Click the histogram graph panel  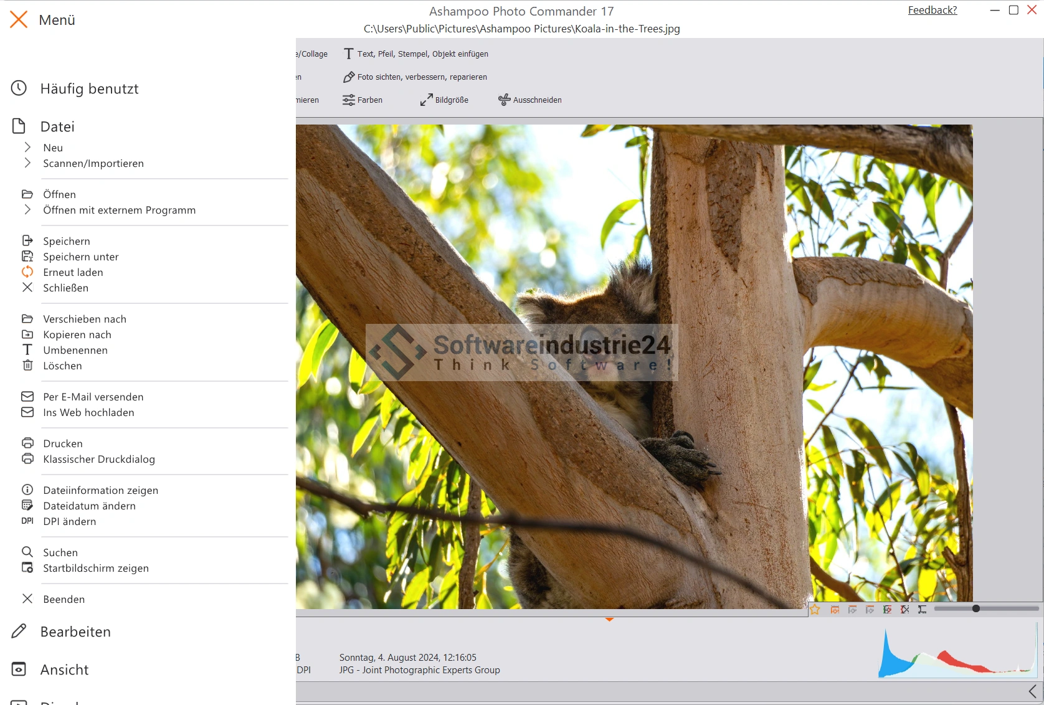pos(957,654)
